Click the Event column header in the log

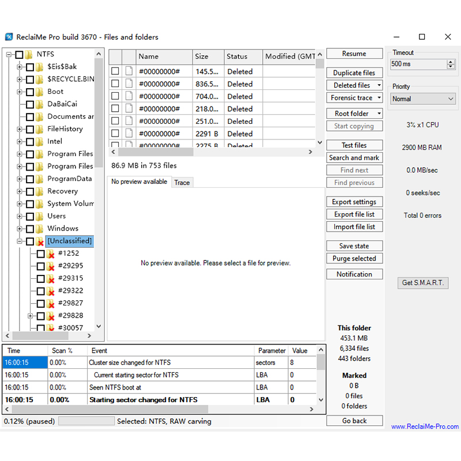(x=171, y=350)
